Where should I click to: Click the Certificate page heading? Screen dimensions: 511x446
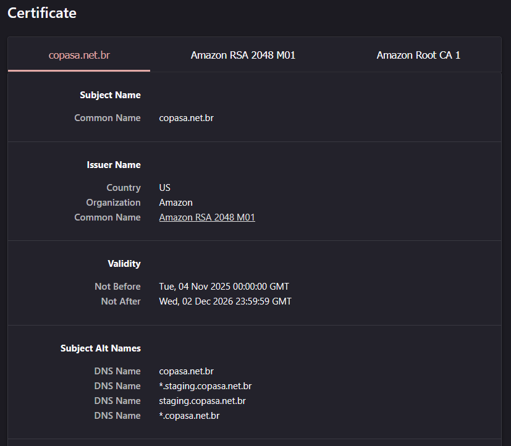[x=42, y=13]
